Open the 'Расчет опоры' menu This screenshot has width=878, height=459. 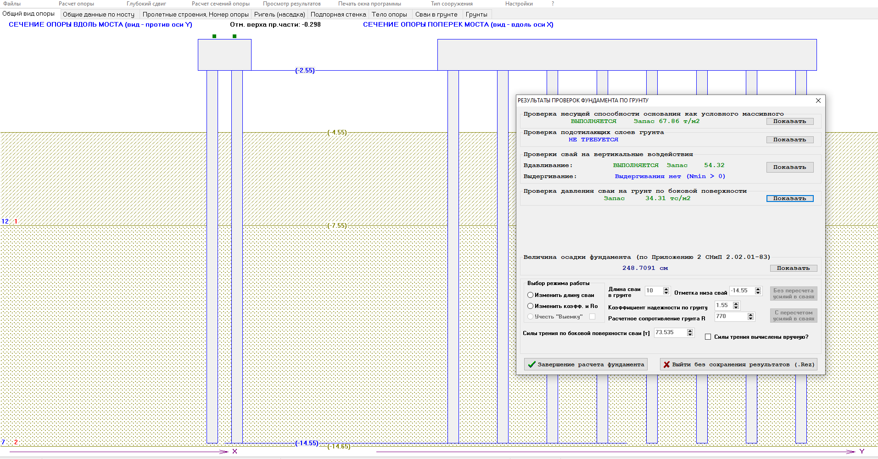pyautogui.click(x=76, y=4)
